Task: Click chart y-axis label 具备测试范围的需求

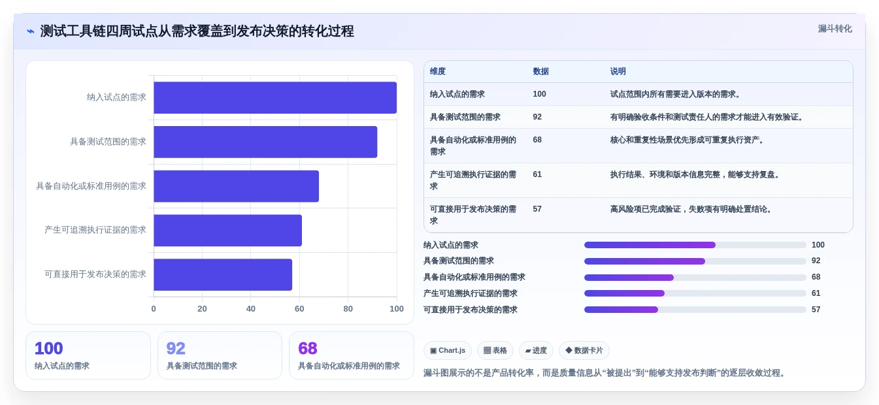Action: 108,142
